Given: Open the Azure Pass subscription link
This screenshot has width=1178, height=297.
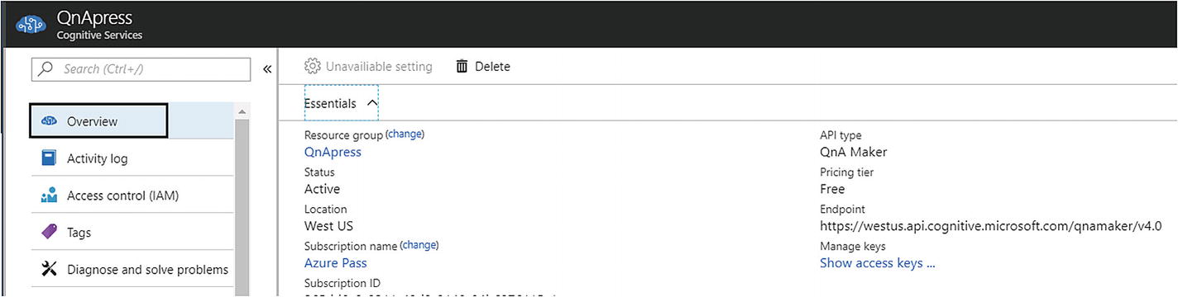Looking at the screenshot, I should [336, 263].
